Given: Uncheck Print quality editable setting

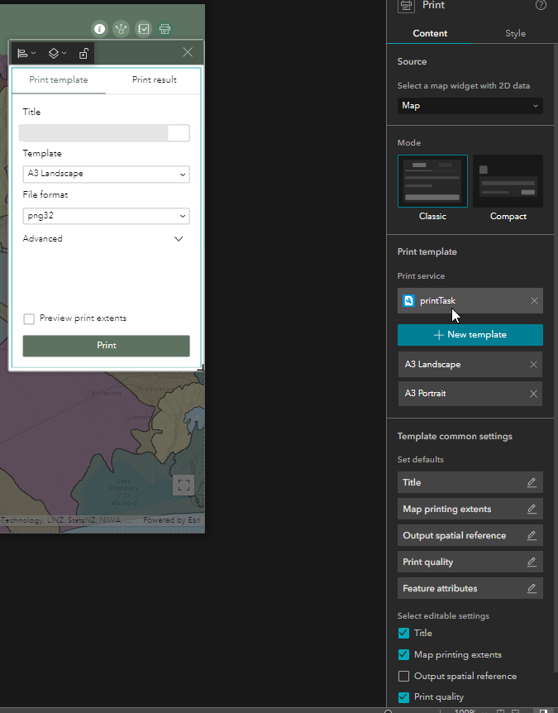Looking at the screenshot, I should tap(403, 697).
